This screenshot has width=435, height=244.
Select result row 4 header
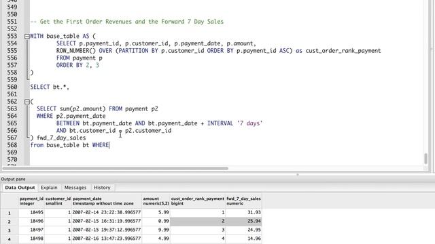[10, 239]
